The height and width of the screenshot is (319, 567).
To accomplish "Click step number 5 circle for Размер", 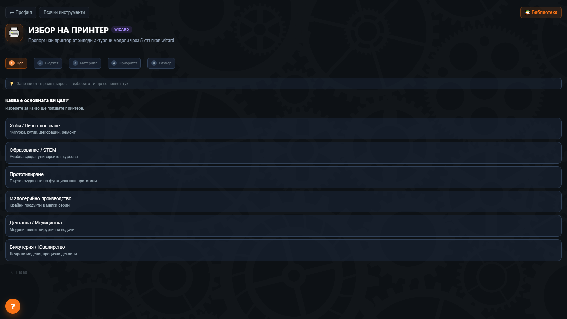I will pos(154,63).
